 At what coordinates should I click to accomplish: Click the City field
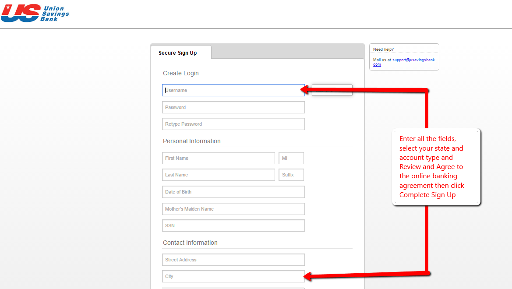click(233, 276)
